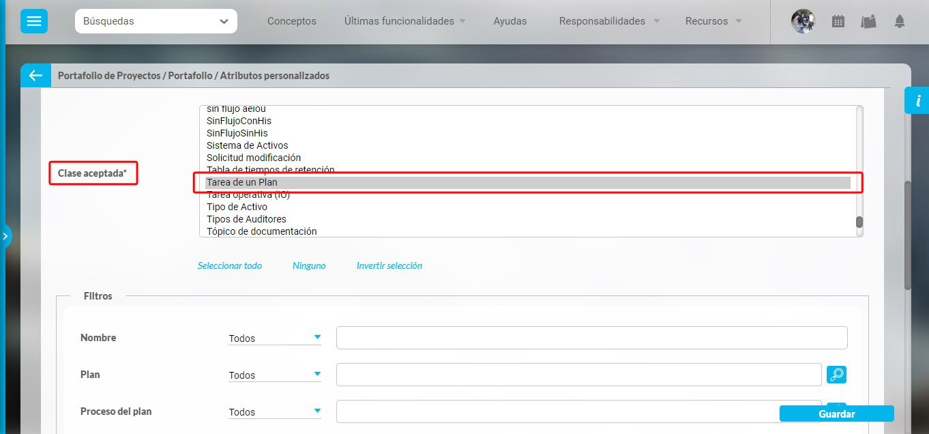Click the Guardar button
The image size is (929, 434).
[x=836, y=414]
